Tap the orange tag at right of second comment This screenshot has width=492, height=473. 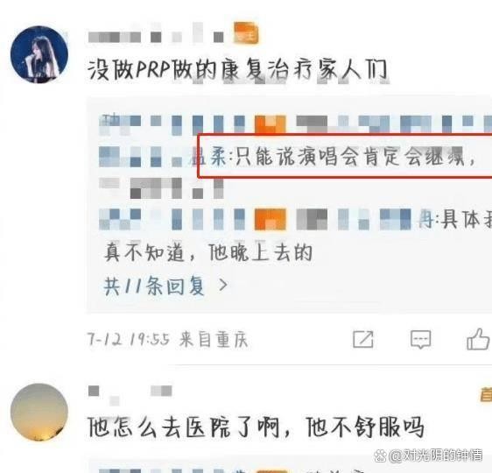point(486,394)
